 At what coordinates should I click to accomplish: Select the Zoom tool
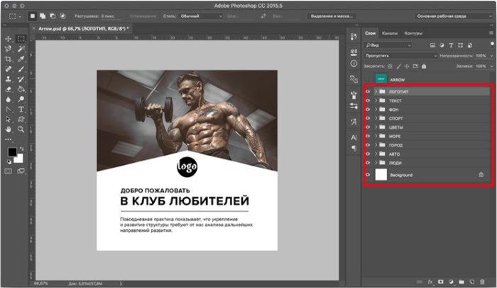(x=21, y=129)
